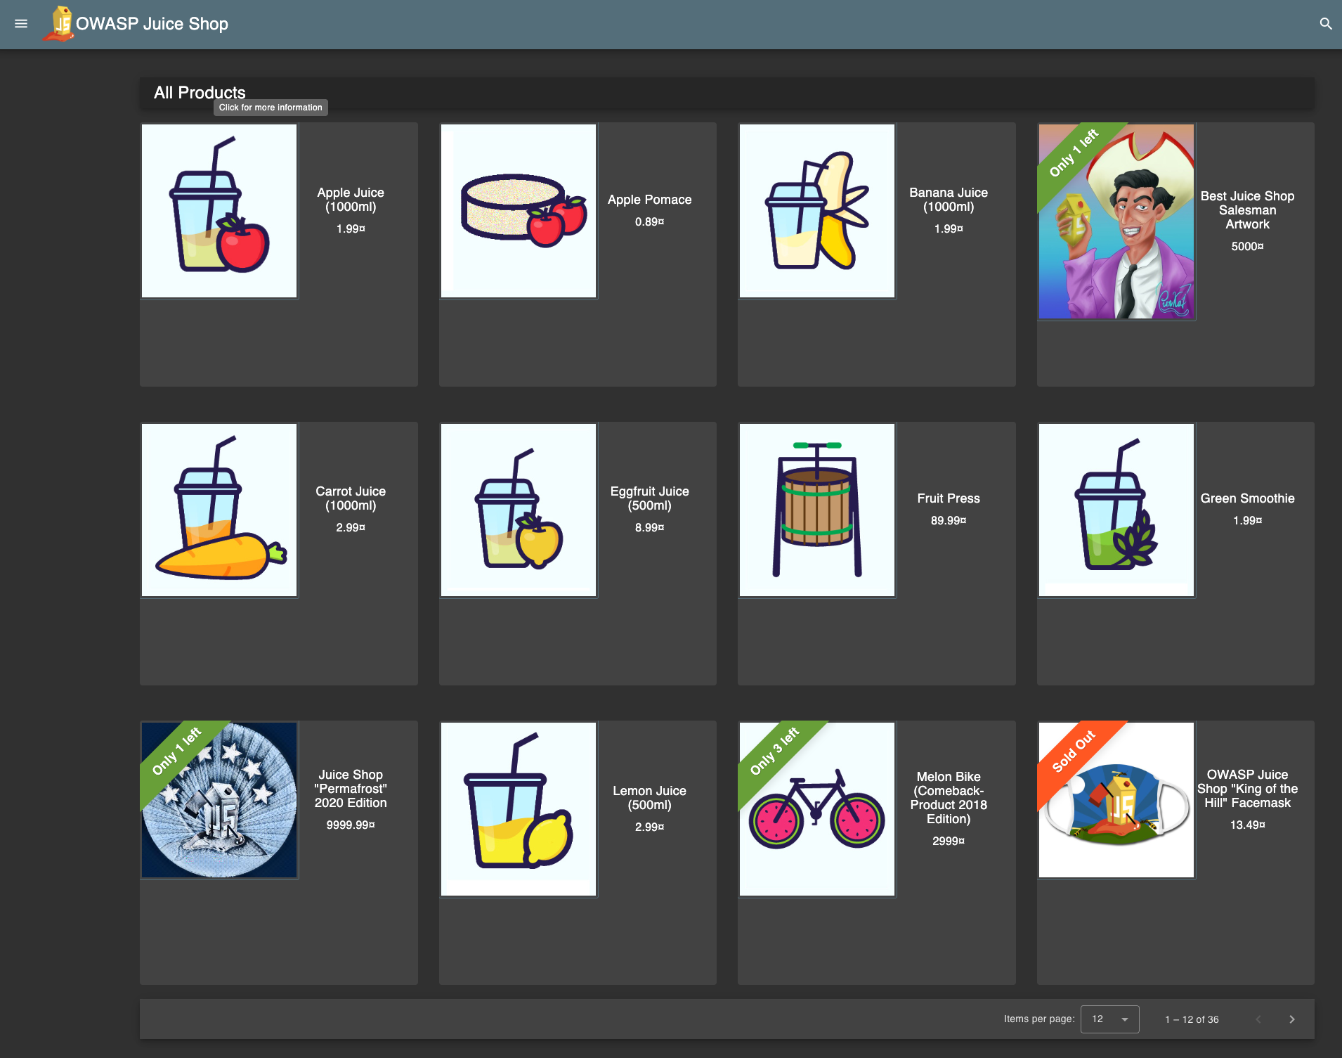The image size is (1342, 1058).
Task: Open the Permafrost 2020 Edition image
Action: (x=219, y=800)
